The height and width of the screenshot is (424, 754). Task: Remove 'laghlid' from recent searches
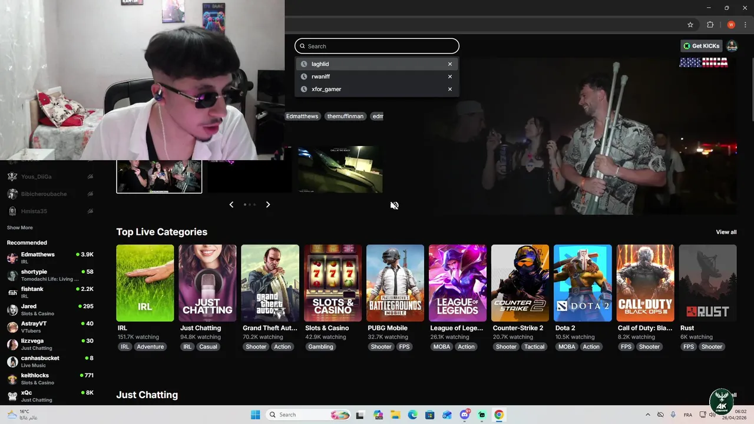click(450, 64)
